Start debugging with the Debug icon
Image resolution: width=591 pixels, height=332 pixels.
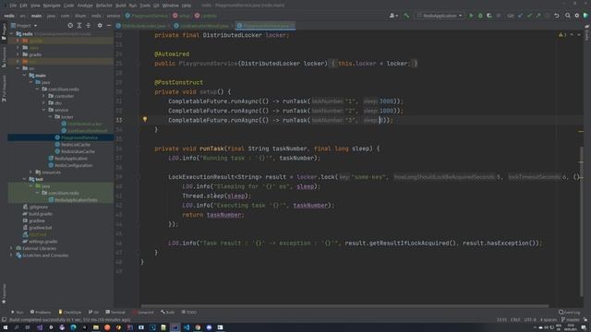point(480,16)
